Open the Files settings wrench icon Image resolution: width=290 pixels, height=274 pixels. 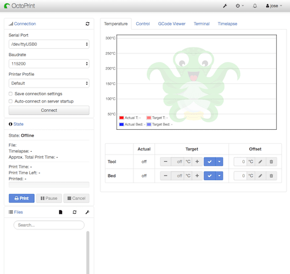[88, 212]
